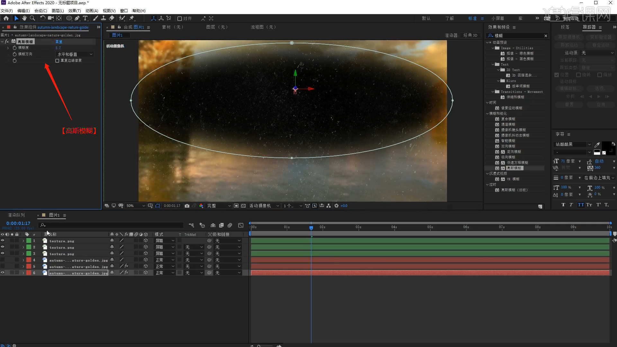Enable the repeat edge pixels checkbox
This screenshot has width=617, height=347.
57,61
